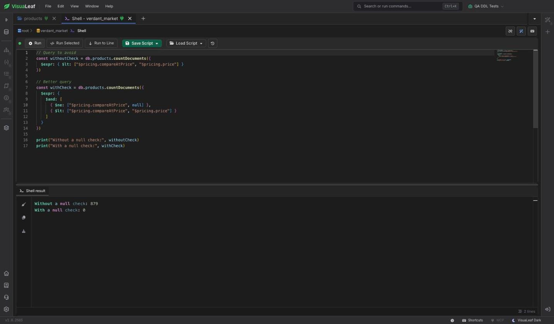The width and height of the screenshot is (554, 324).
Task: Click the Shortcuts status bar item
Action: tap(473, 321)
